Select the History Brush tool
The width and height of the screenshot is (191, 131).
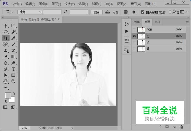point(14,50)
